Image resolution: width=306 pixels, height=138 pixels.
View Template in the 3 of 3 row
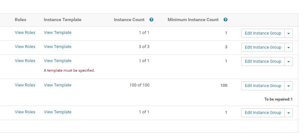[x=58, y=46]
